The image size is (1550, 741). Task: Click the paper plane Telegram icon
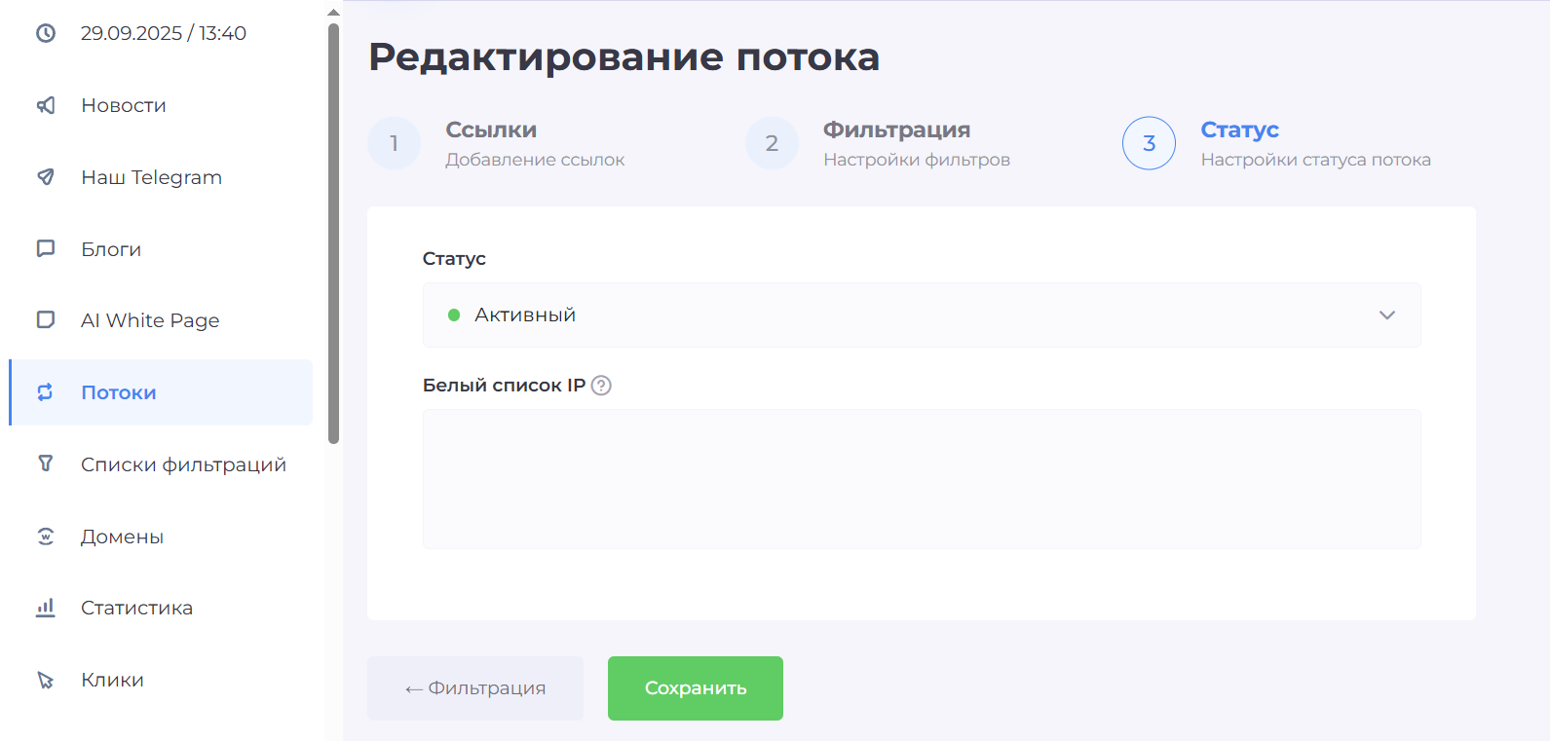[46, 177]
